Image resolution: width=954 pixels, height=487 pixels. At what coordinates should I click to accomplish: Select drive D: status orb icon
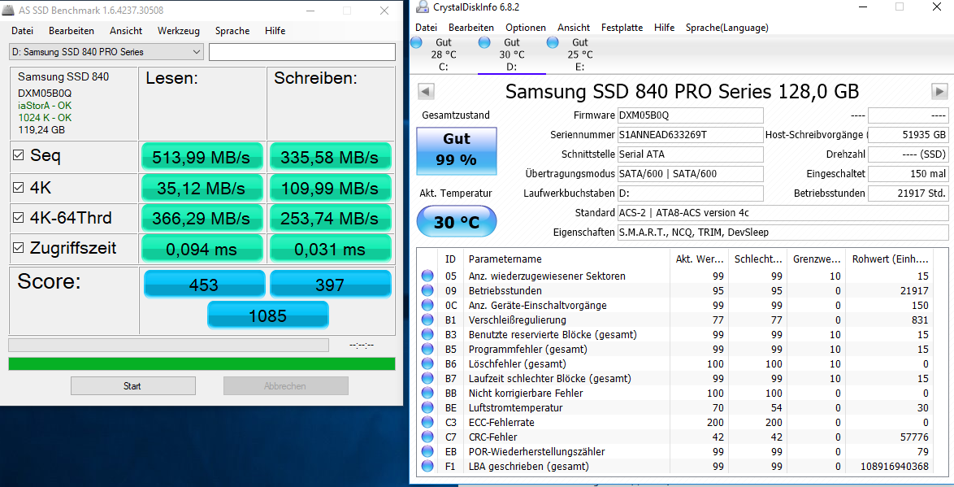click(484, 42)
